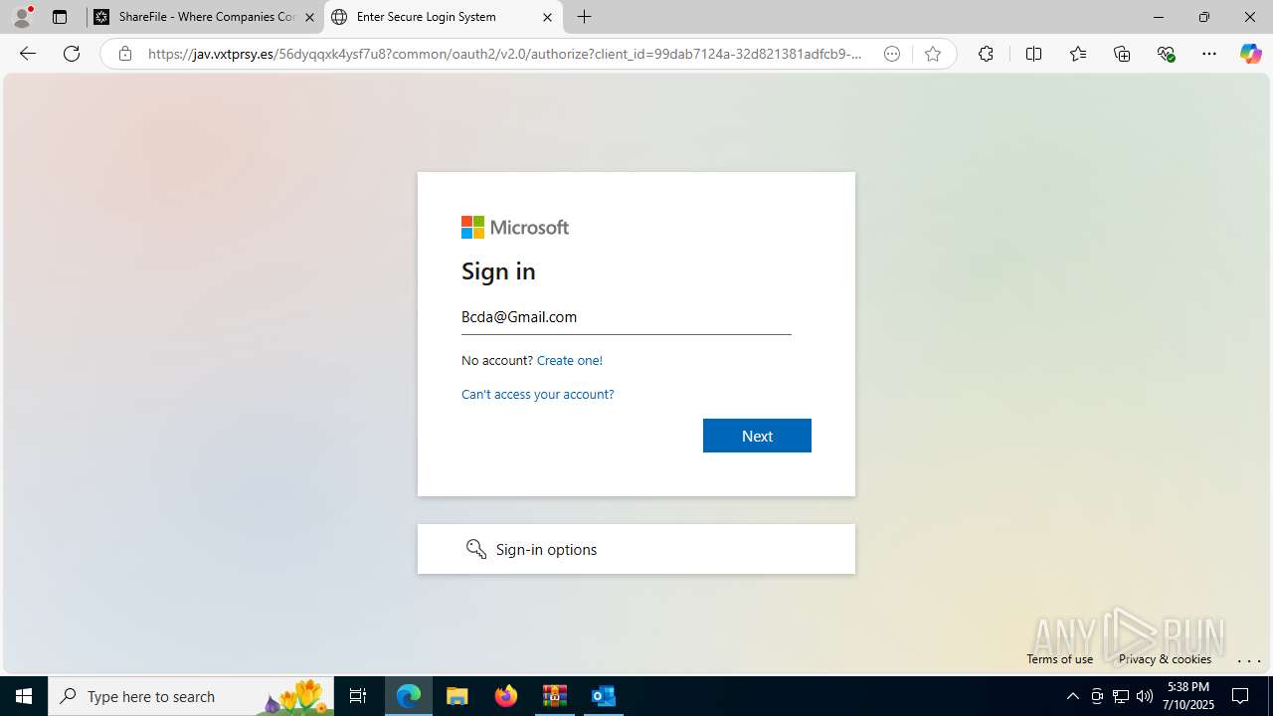Reload the page with Refresh icon
The height and width of the screenshot is (716, 1273).
(x=72, y=54)
